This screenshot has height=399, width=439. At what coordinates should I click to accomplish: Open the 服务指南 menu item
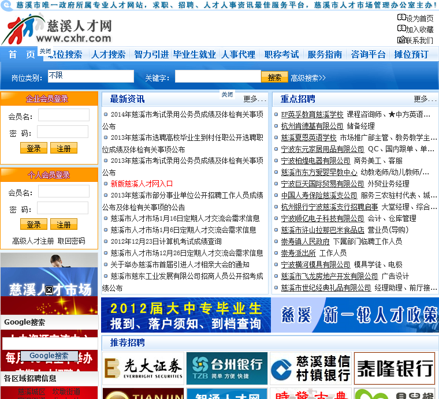(325, 54)
